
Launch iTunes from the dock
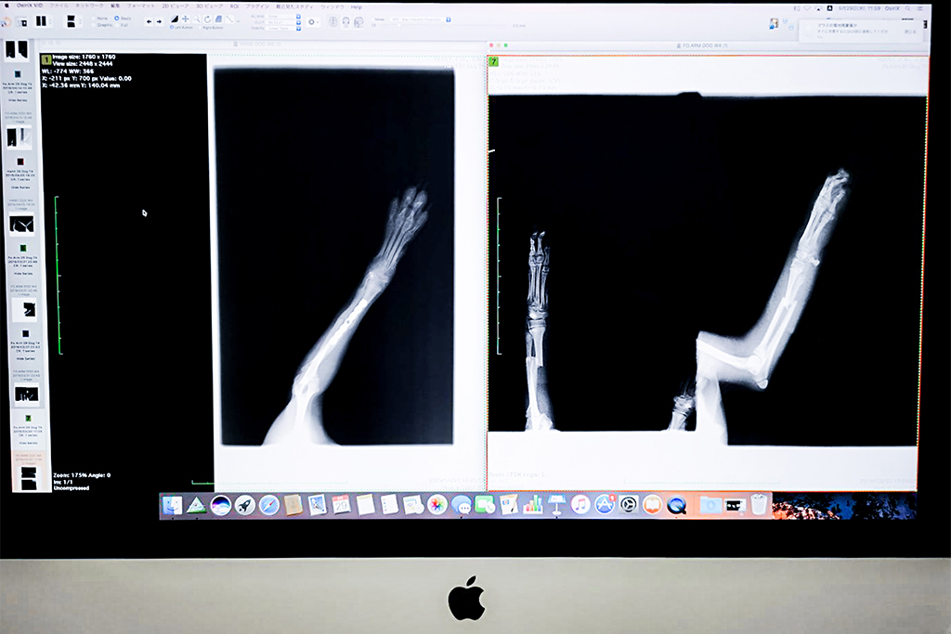click(580, 505)
